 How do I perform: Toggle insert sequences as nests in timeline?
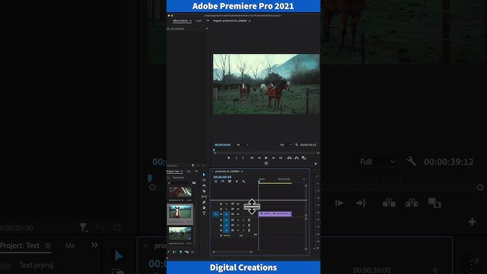pyautogui.click(x=216, y=182)
